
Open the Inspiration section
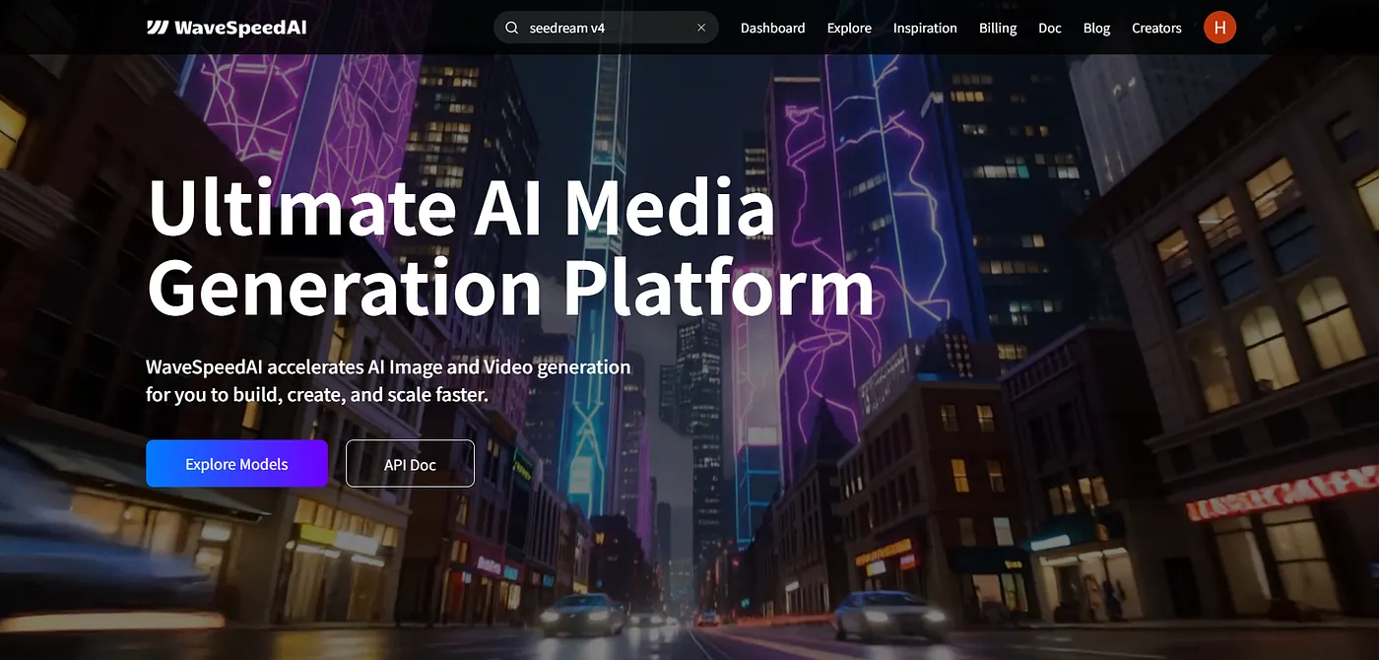(925, 28)
